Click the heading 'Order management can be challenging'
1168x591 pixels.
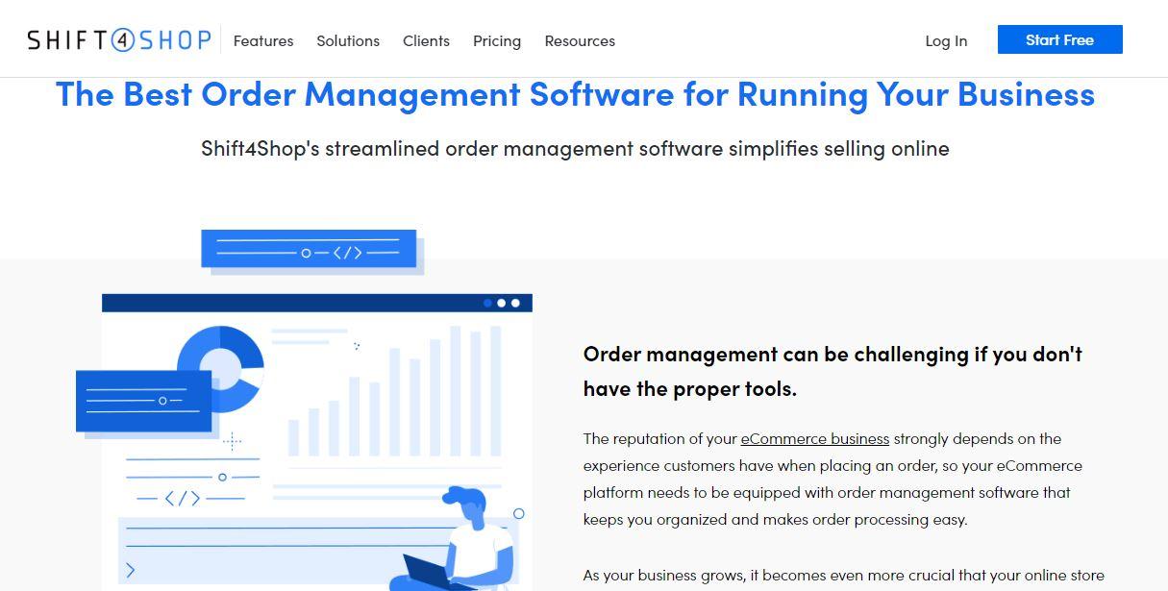coord(833,371)
